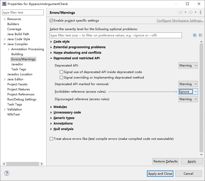Open the Forward history dropdown arrow
Viewport: 205px width, 181px height.
coord(195,12)
